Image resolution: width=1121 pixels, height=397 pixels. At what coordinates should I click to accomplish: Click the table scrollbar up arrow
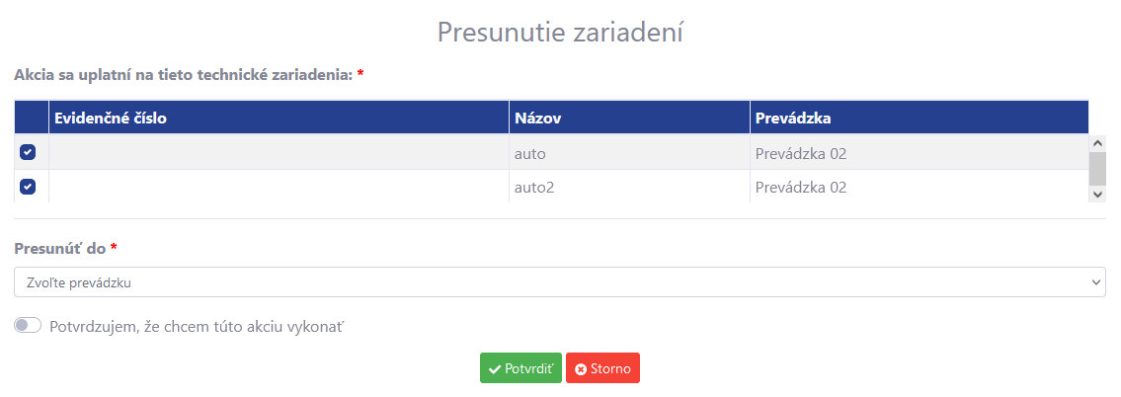pos(1097,142)
